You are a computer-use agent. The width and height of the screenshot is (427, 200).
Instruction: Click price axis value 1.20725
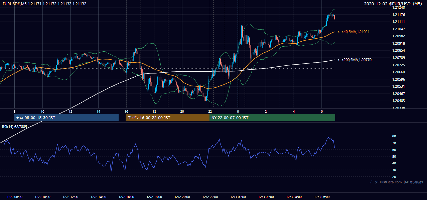pos(399,65)
